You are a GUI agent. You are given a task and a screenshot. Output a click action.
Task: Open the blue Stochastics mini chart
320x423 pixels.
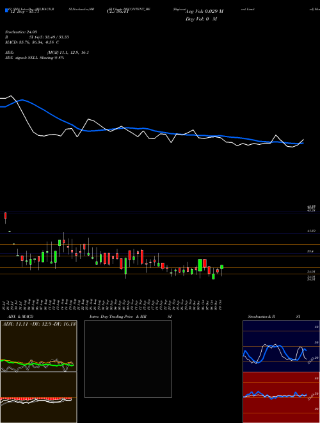click(x=281, y=346)
